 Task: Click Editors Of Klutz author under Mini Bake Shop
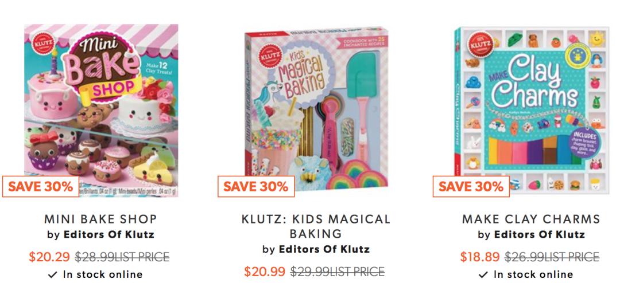[108, 235]
